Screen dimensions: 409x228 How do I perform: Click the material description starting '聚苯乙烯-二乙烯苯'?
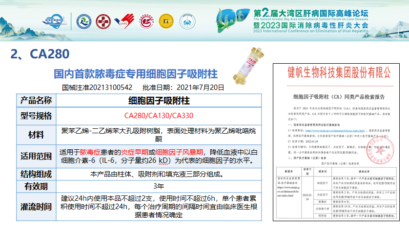159,135
